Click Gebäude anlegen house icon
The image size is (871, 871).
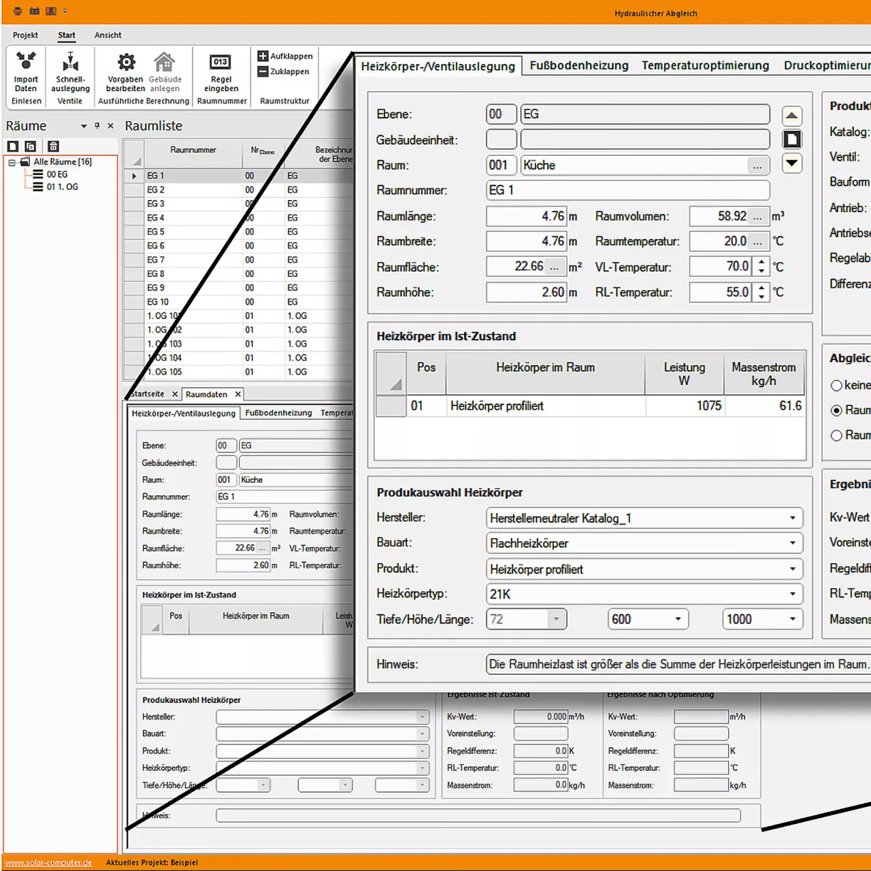164,63
